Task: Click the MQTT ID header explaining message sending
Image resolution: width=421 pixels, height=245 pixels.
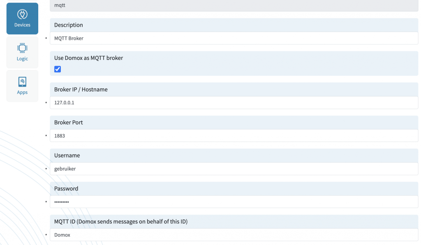Action: pos(120,221)
